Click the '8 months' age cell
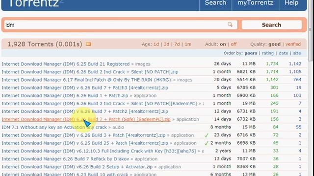The width and height of the screenshot is (314, 176). 221,127
